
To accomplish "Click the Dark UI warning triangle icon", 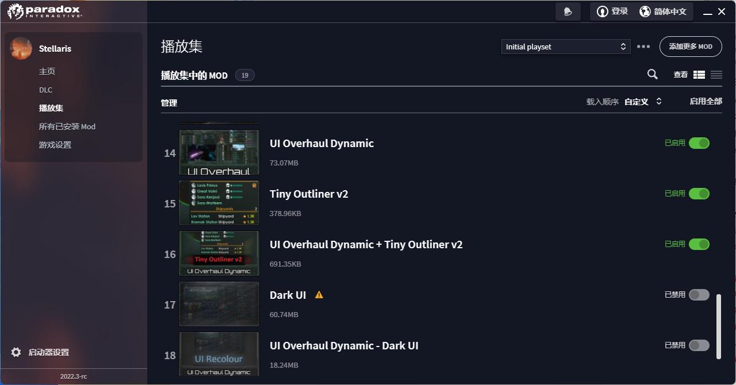I will [319, 295].
